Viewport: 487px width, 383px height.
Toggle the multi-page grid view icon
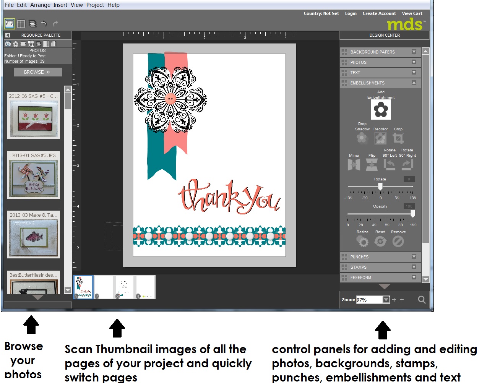(x=21, y=23)
